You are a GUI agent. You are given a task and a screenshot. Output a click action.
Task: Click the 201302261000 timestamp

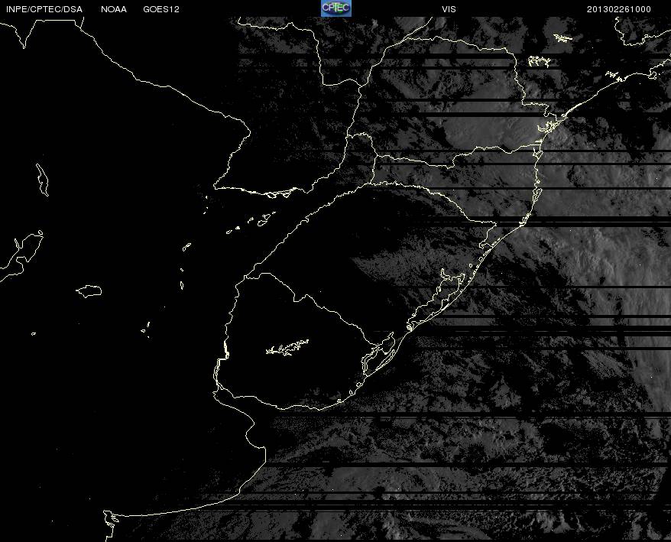click(x=619, y=9)
